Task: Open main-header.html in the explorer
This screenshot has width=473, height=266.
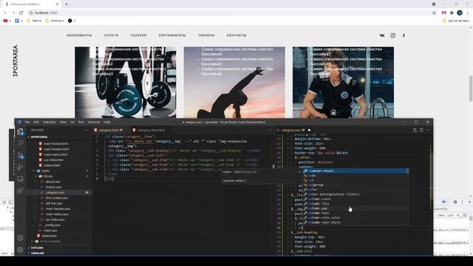Action: (56, 149)
